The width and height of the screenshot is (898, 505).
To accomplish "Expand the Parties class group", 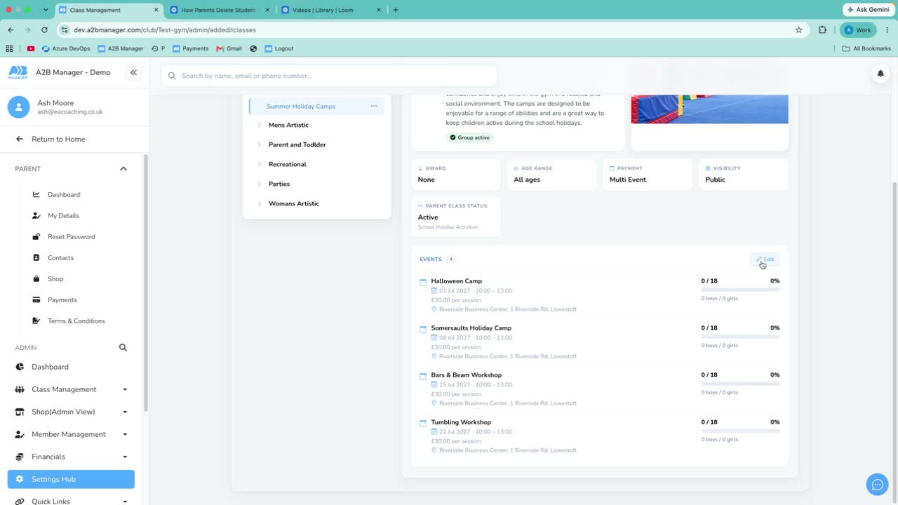I will 260,184.
